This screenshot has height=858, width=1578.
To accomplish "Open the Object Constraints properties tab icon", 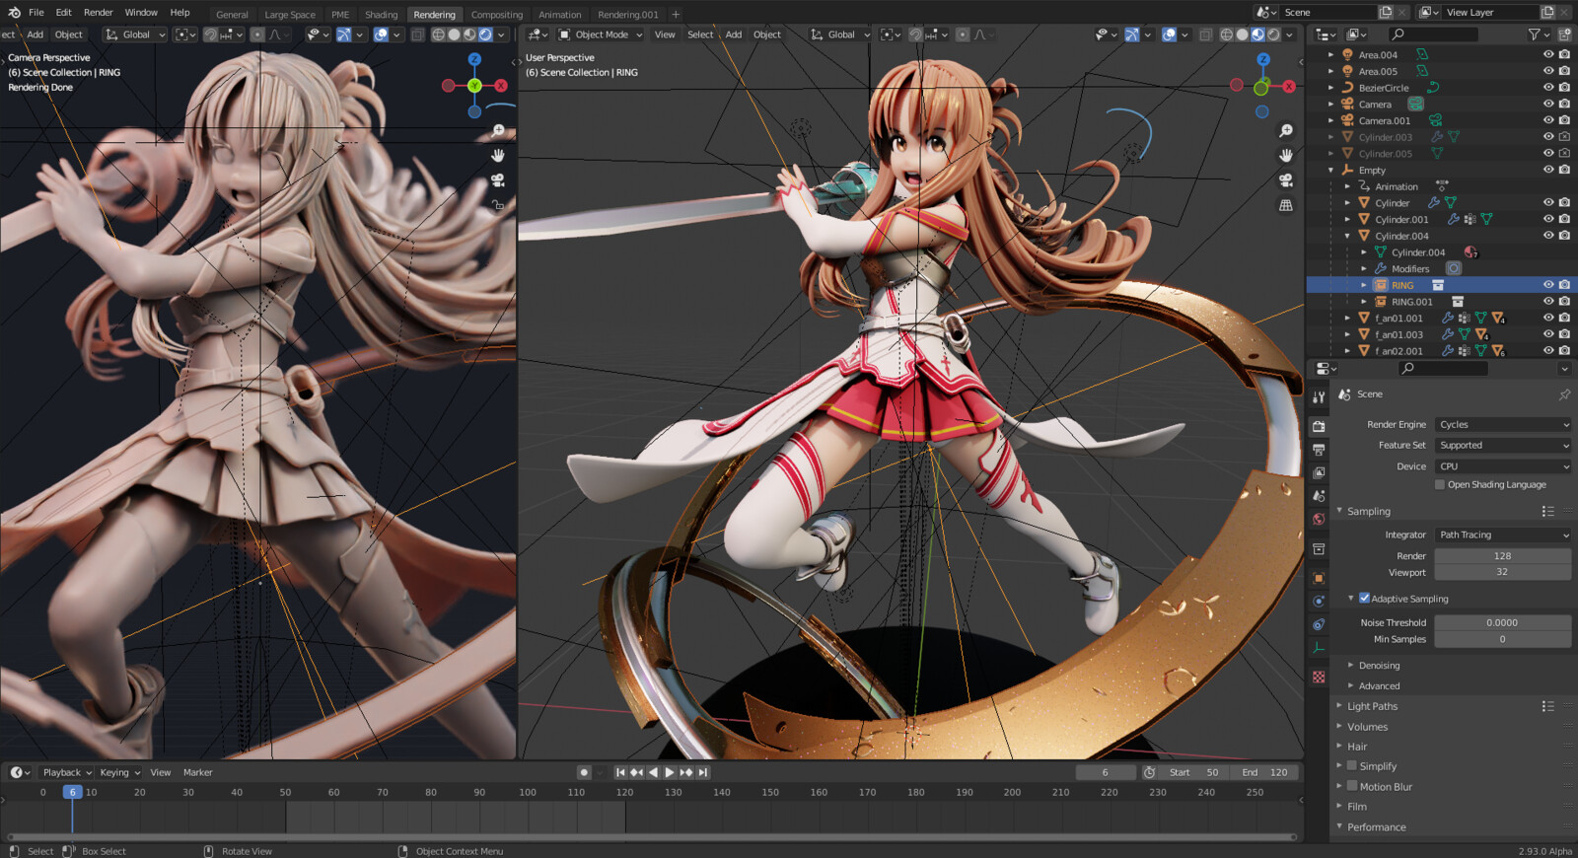I will [1319, 624].
